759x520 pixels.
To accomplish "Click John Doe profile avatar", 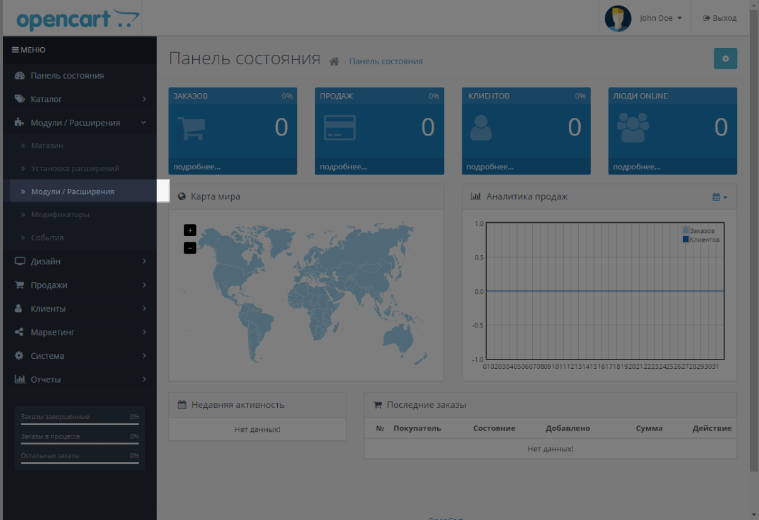I will pos(617,18).
